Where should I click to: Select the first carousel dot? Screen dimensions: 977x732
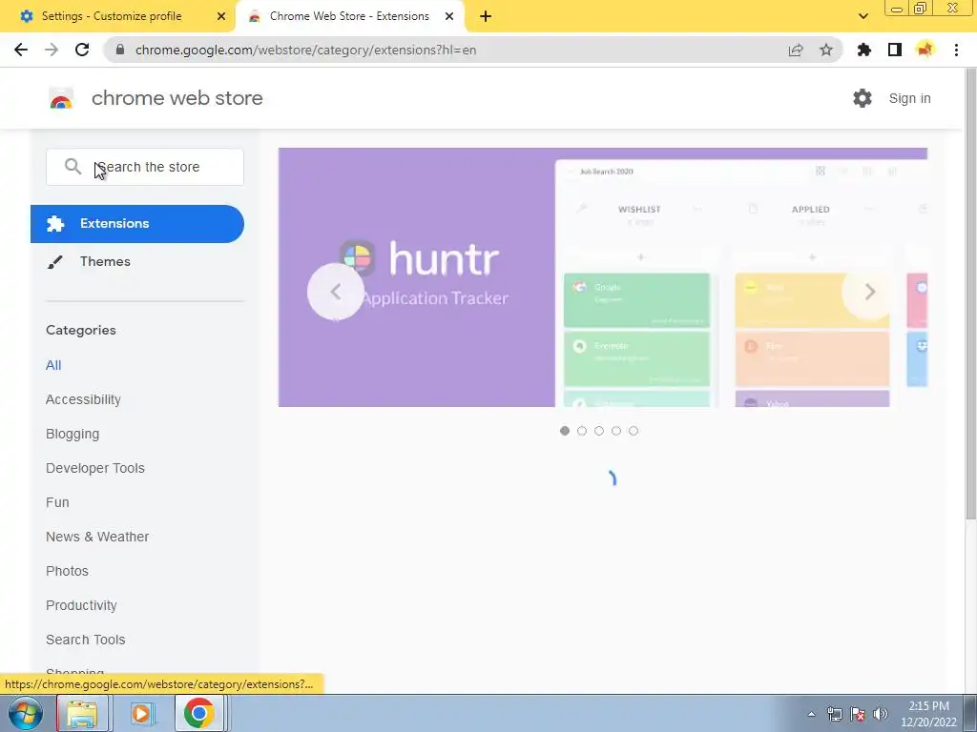coord(565,431)
